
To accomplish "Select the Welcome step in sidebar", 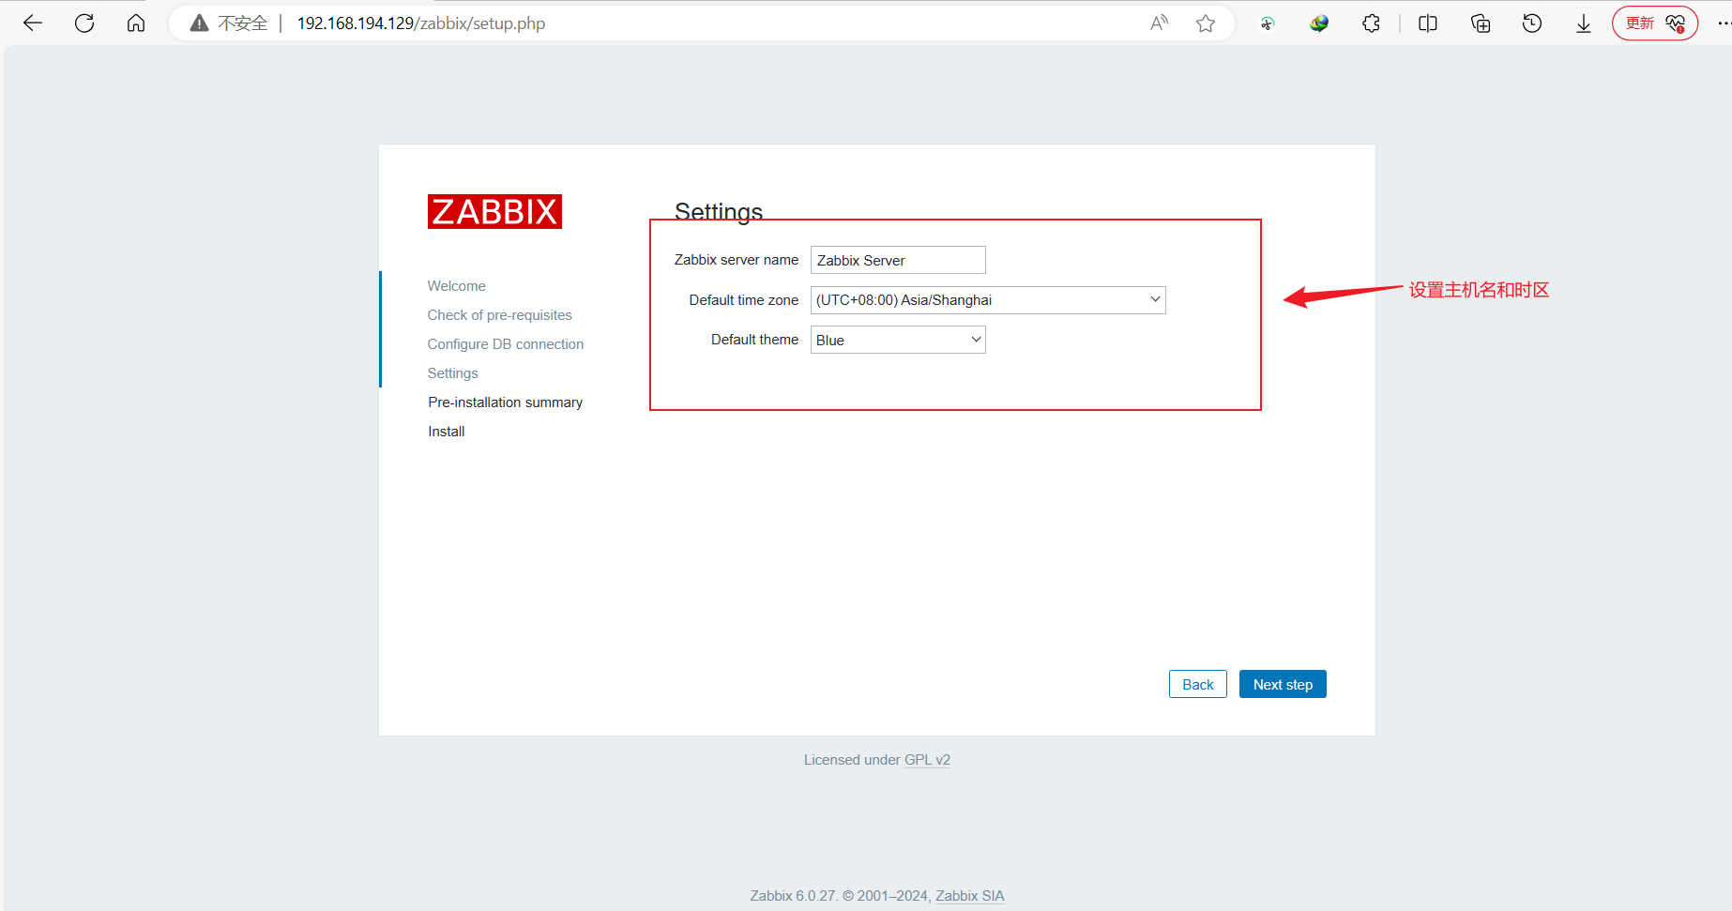I will tap(457, 286).
